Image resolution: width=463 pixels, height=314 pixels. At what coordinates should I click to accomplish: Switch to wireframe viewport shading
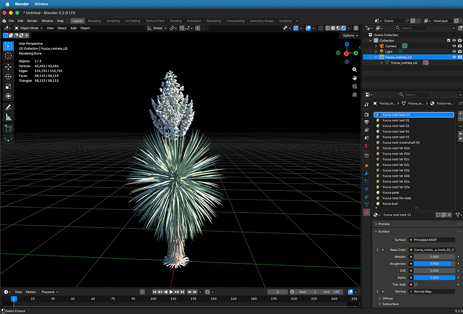click(x=327, y=28)
